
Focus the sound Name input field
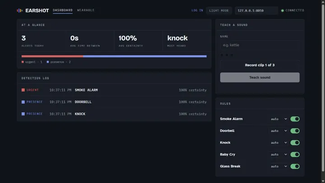coord(260,45)
